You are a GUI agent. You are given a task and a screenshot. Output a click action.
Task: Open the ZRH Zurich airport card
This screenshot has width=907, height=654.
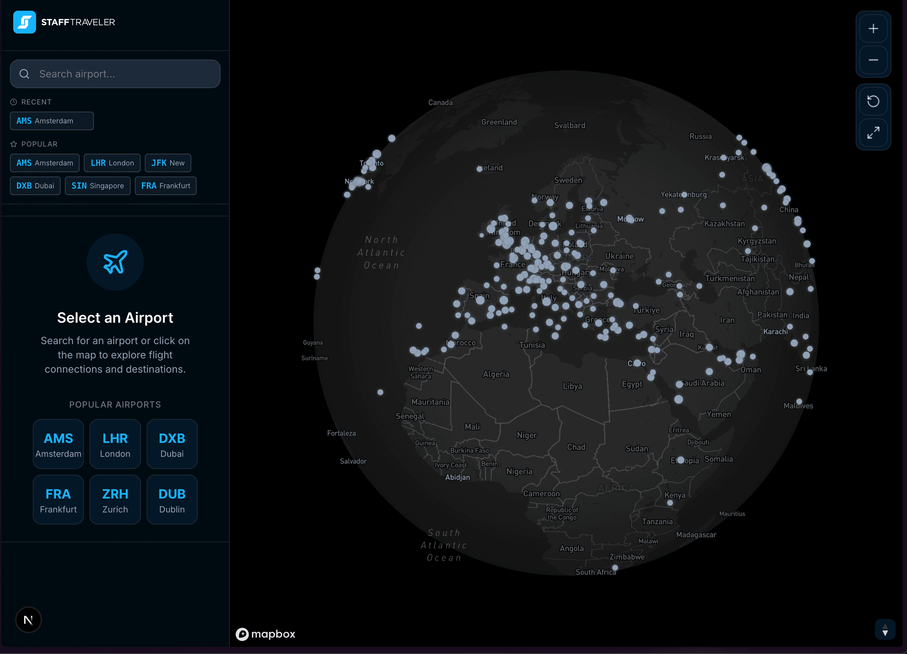click(x=115, y=499)
